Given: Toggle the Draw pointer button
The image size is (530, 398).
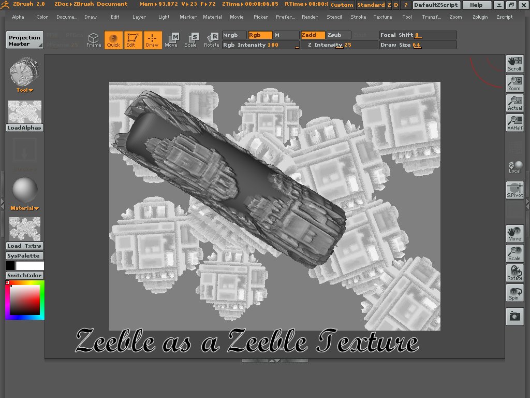Looking at the screenshot, I should coord(153,40).
